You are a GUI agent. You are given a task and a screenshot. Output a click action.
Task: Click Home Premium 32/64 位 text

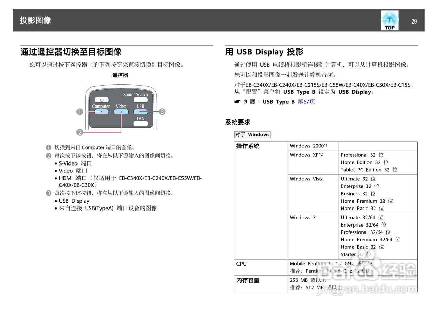point(370,239)
